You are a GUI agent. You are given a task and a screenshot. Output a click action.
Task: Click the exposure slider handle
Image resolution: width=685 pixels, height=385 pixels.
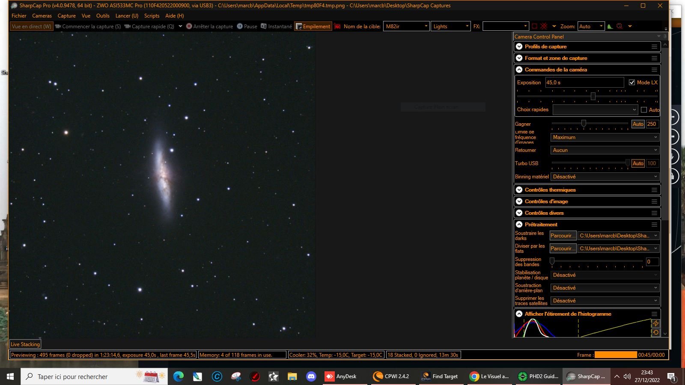[x=593, y=96]
